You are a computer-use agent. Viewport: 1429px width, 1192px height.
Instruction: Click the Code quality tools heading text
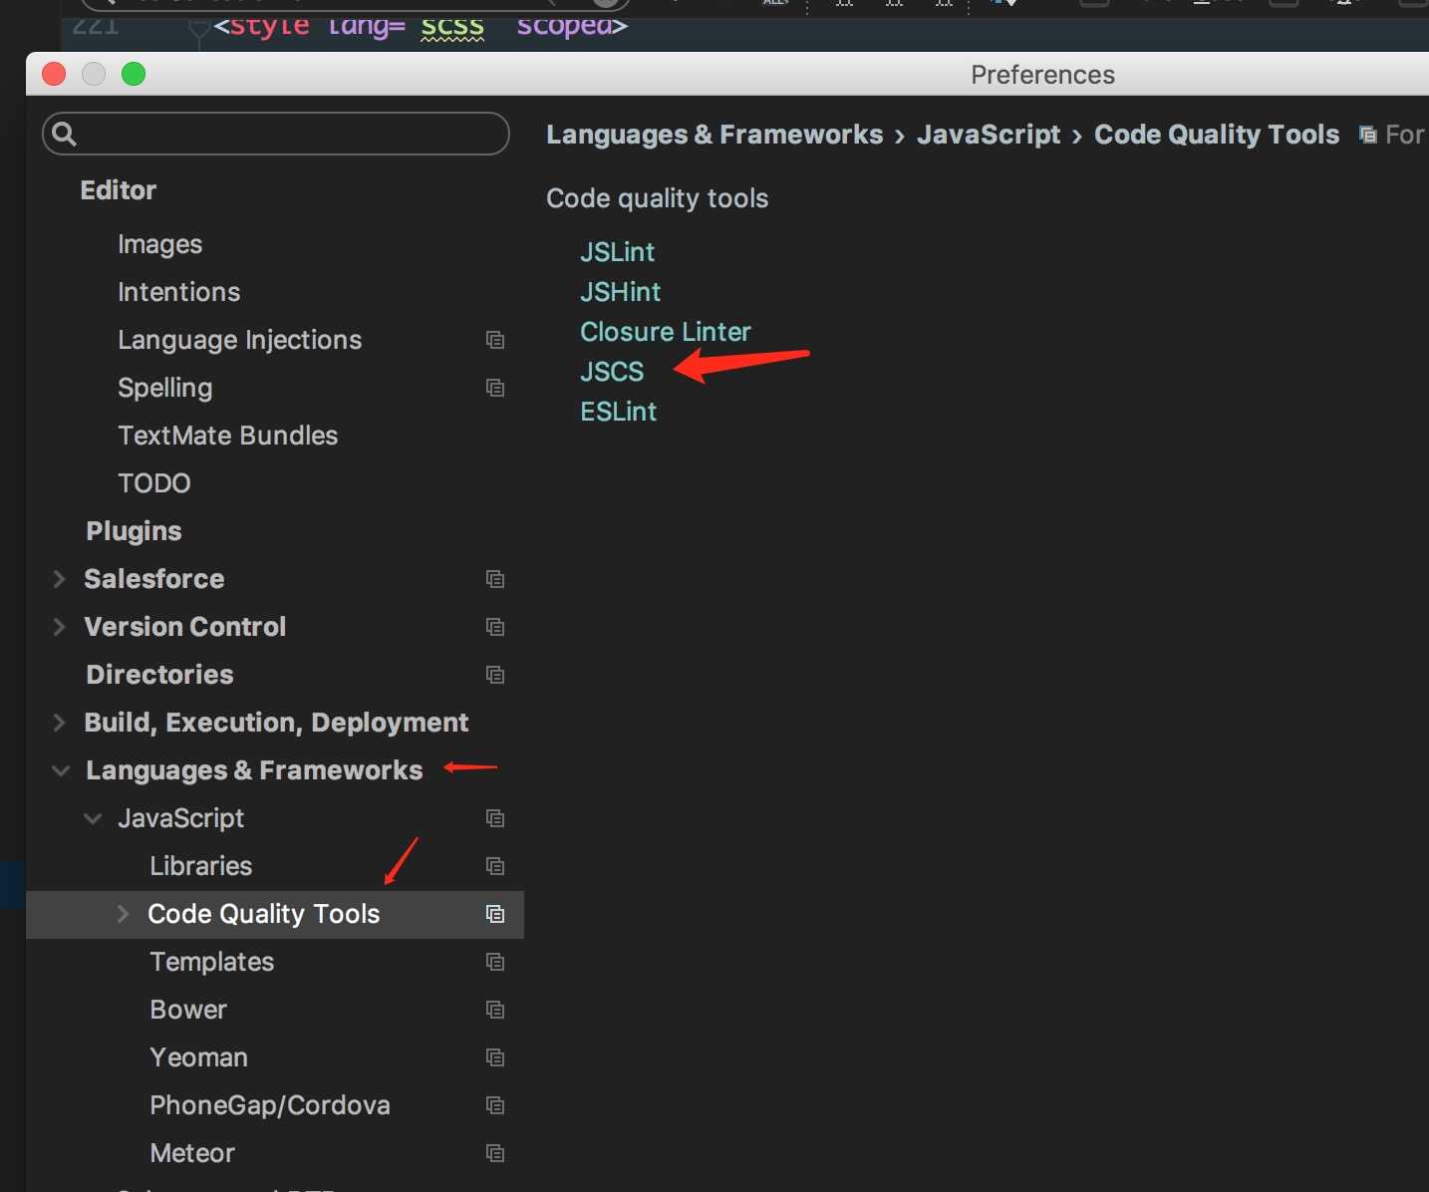tap(657, 198)
